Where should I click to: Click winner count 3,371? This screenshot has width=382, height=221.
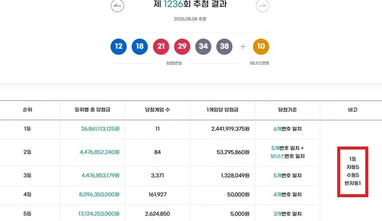[x=158, y=175]
